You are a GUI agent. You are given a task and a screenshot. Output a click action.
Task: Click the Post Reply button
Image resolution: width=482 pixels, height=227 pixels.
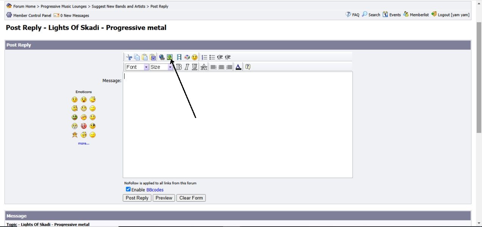137,198
